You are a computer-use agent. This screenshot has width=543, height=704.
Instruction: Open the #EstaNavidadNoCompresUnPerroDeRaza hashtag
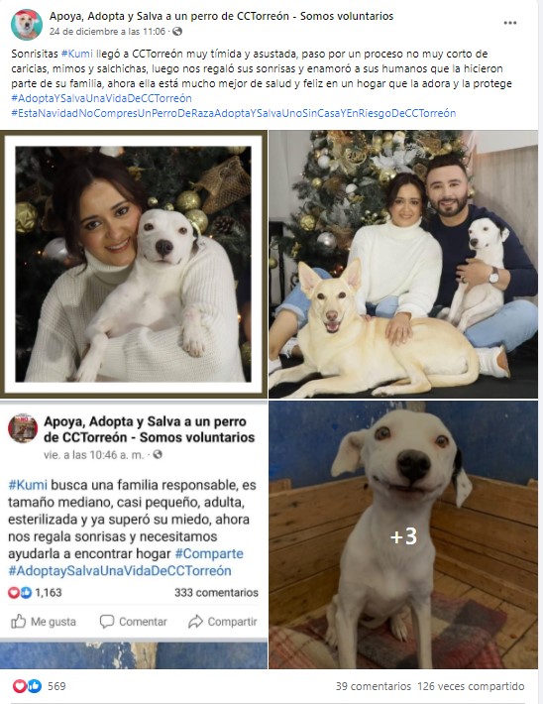click(x=234, y=113)
